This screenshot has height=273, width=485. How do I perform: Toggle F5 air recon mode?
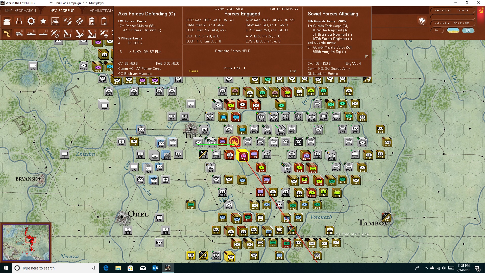(55, 33)
